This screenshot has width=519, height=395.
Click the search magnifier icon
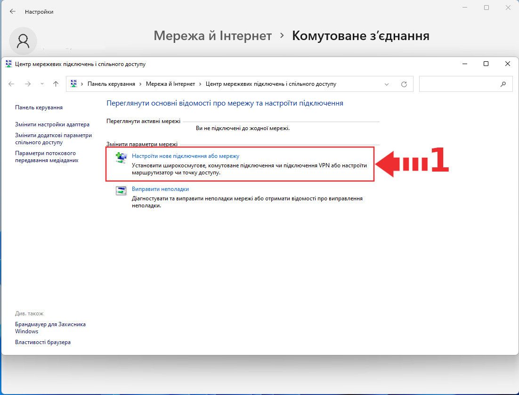503,84
